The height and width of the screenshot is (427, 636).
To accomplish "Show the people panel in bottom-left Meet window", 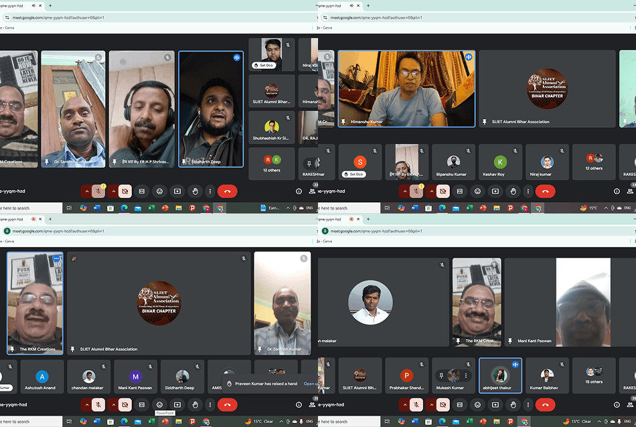I will coord(313,405).
